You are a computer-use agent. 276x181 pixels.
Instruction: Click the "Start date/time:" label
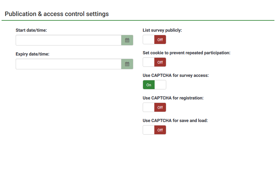(31, 30)
